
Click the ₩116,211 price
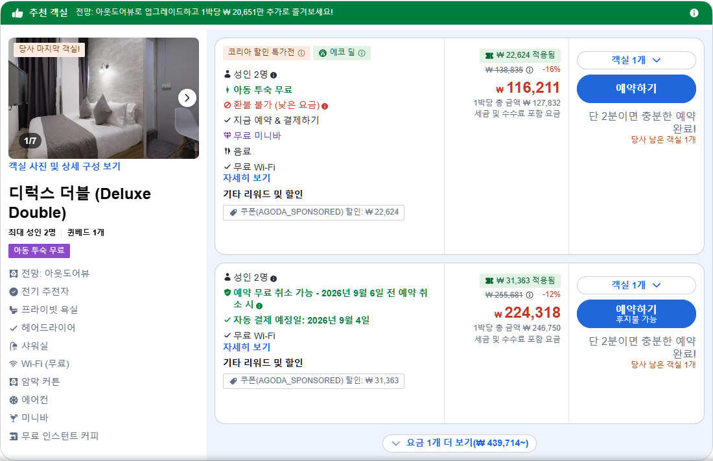[x=528, y=88]
